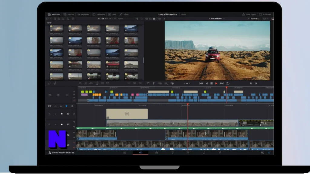This screenshot has height=174, width=310.
Task: Click the Quick Export button
Action: click(249, 14)
